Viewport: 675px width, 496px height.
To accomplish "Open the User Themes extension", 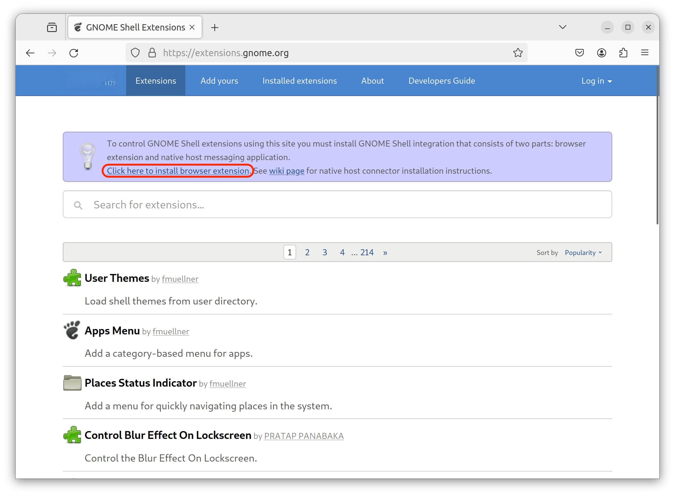I will click(117, 278).
